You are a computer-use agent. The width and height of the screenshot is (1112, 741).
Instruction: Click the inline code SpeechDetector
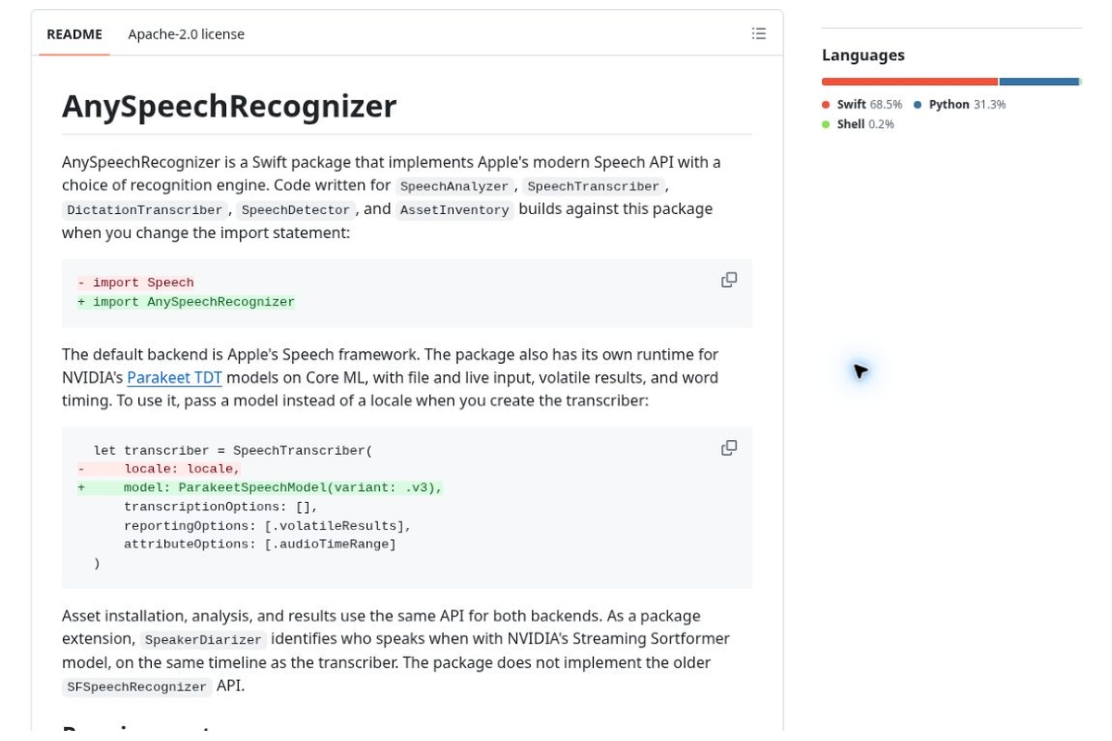tap(296, 210)
